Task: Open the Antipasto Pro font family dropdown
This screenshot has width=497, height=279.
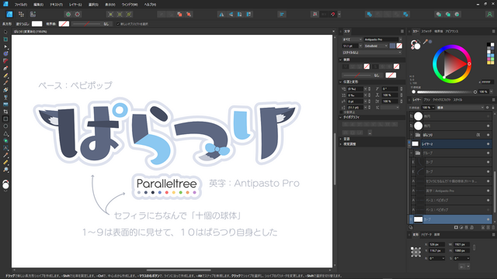Action: coord(383,40)
